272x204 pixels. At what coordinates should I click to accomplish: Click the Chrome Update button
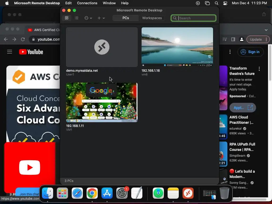258,39
